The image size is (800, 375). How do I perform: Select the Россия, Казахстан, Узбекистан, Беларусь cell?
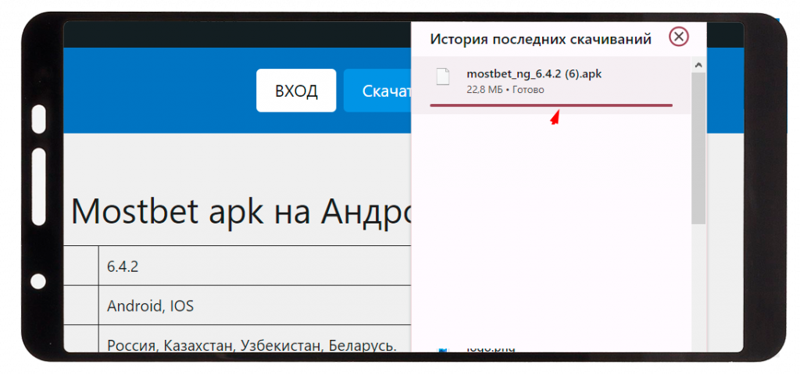click(255, 339)
